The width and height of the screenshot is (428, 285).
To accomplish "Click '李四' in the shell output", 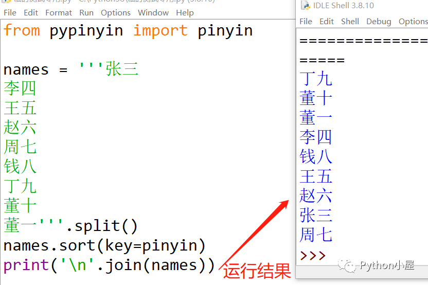I will pyautogui.click(x=315, y=137).
